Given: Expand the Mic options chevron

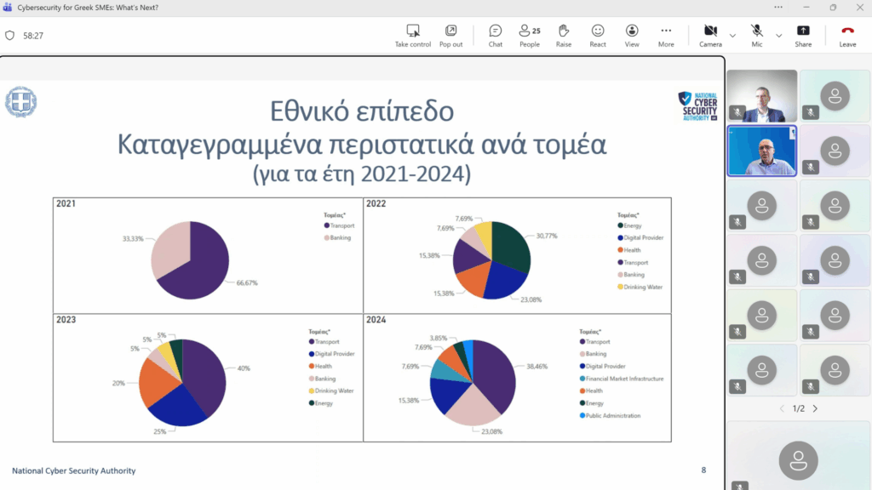Looking at the screenshot, I should tap(778, 36).
